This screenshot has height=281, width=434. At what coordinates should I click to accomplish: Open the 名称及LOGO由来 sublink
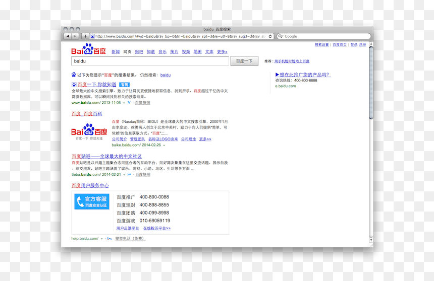point(163,139)
